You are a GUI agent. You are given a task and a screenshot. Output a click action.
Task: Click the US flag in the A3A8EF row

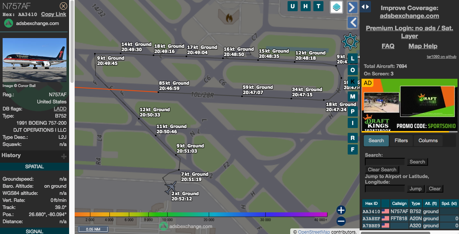(x=385, y=219)
